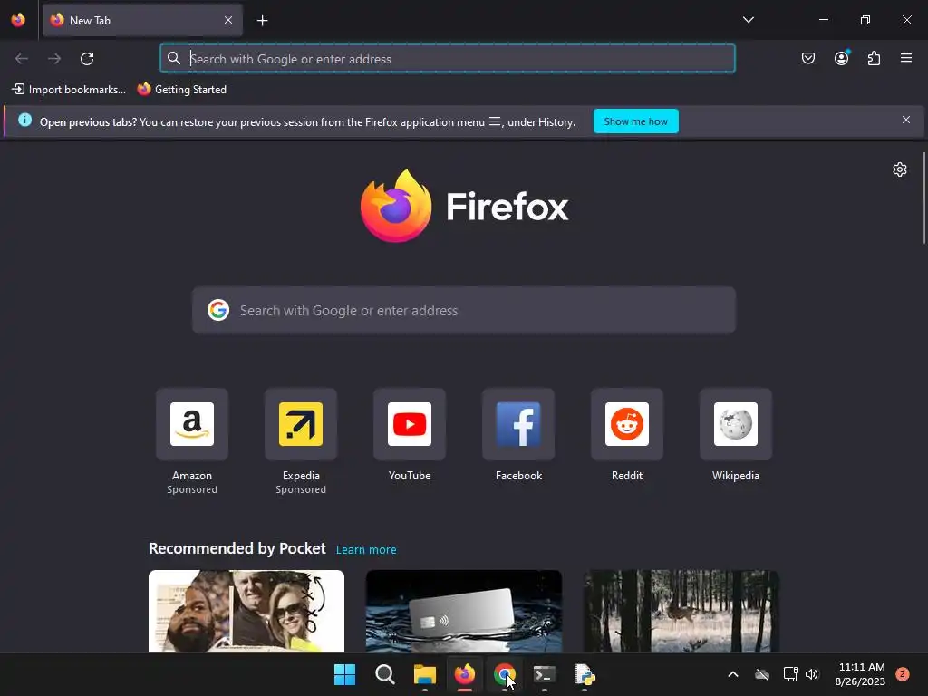Viewport: 928px width, 696px height.
Task: Click the Google G icon in search box
Action: coord(218,310)
